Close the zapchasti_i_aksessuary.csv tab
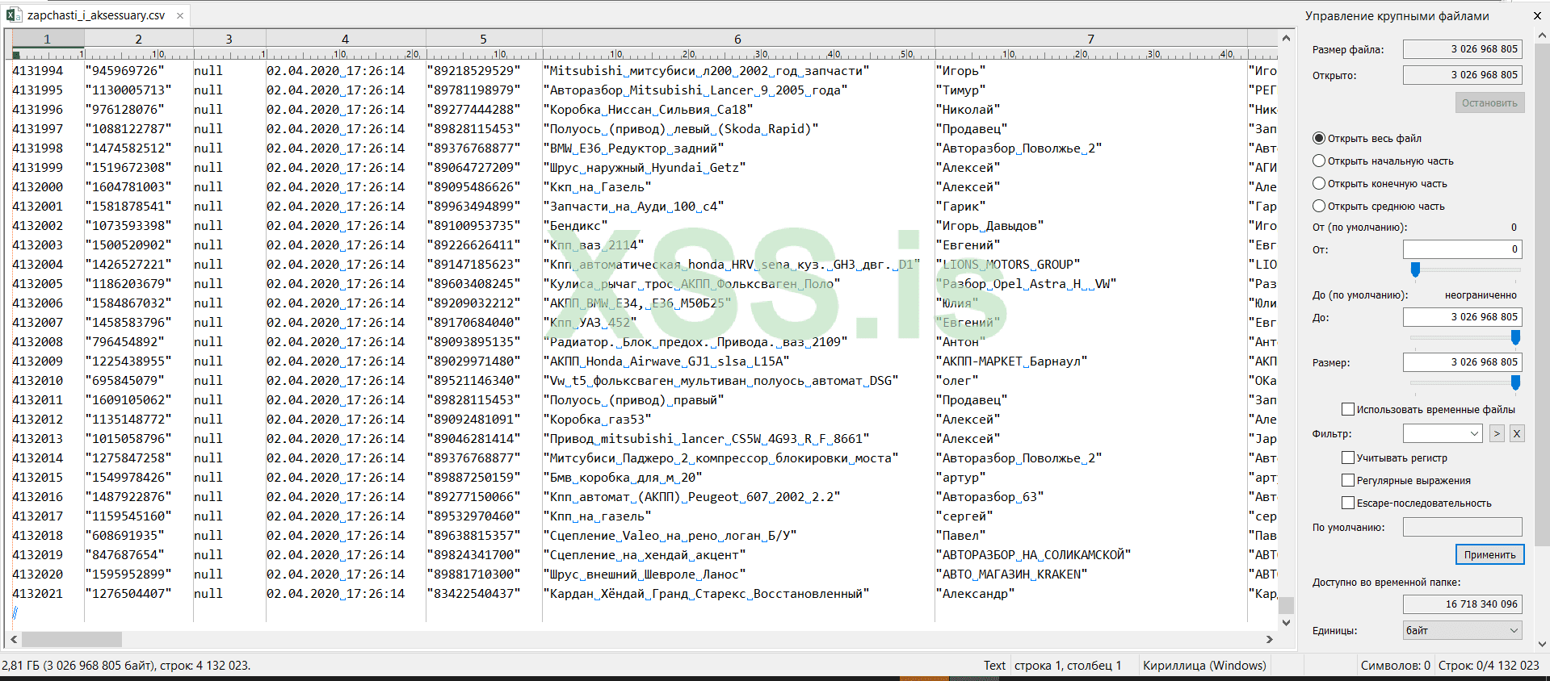 point(180,15)
